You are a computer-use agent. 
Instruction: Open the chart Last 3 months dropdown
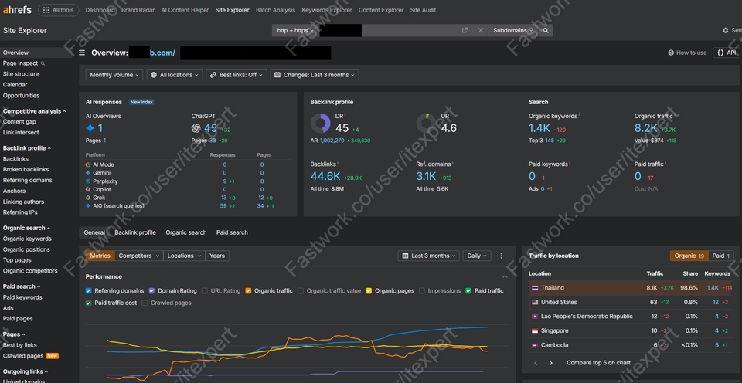coord(429,256)
